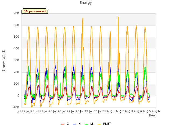
Task: Click the Jul 22 x-axis date label
Action: tap(21, 111)
